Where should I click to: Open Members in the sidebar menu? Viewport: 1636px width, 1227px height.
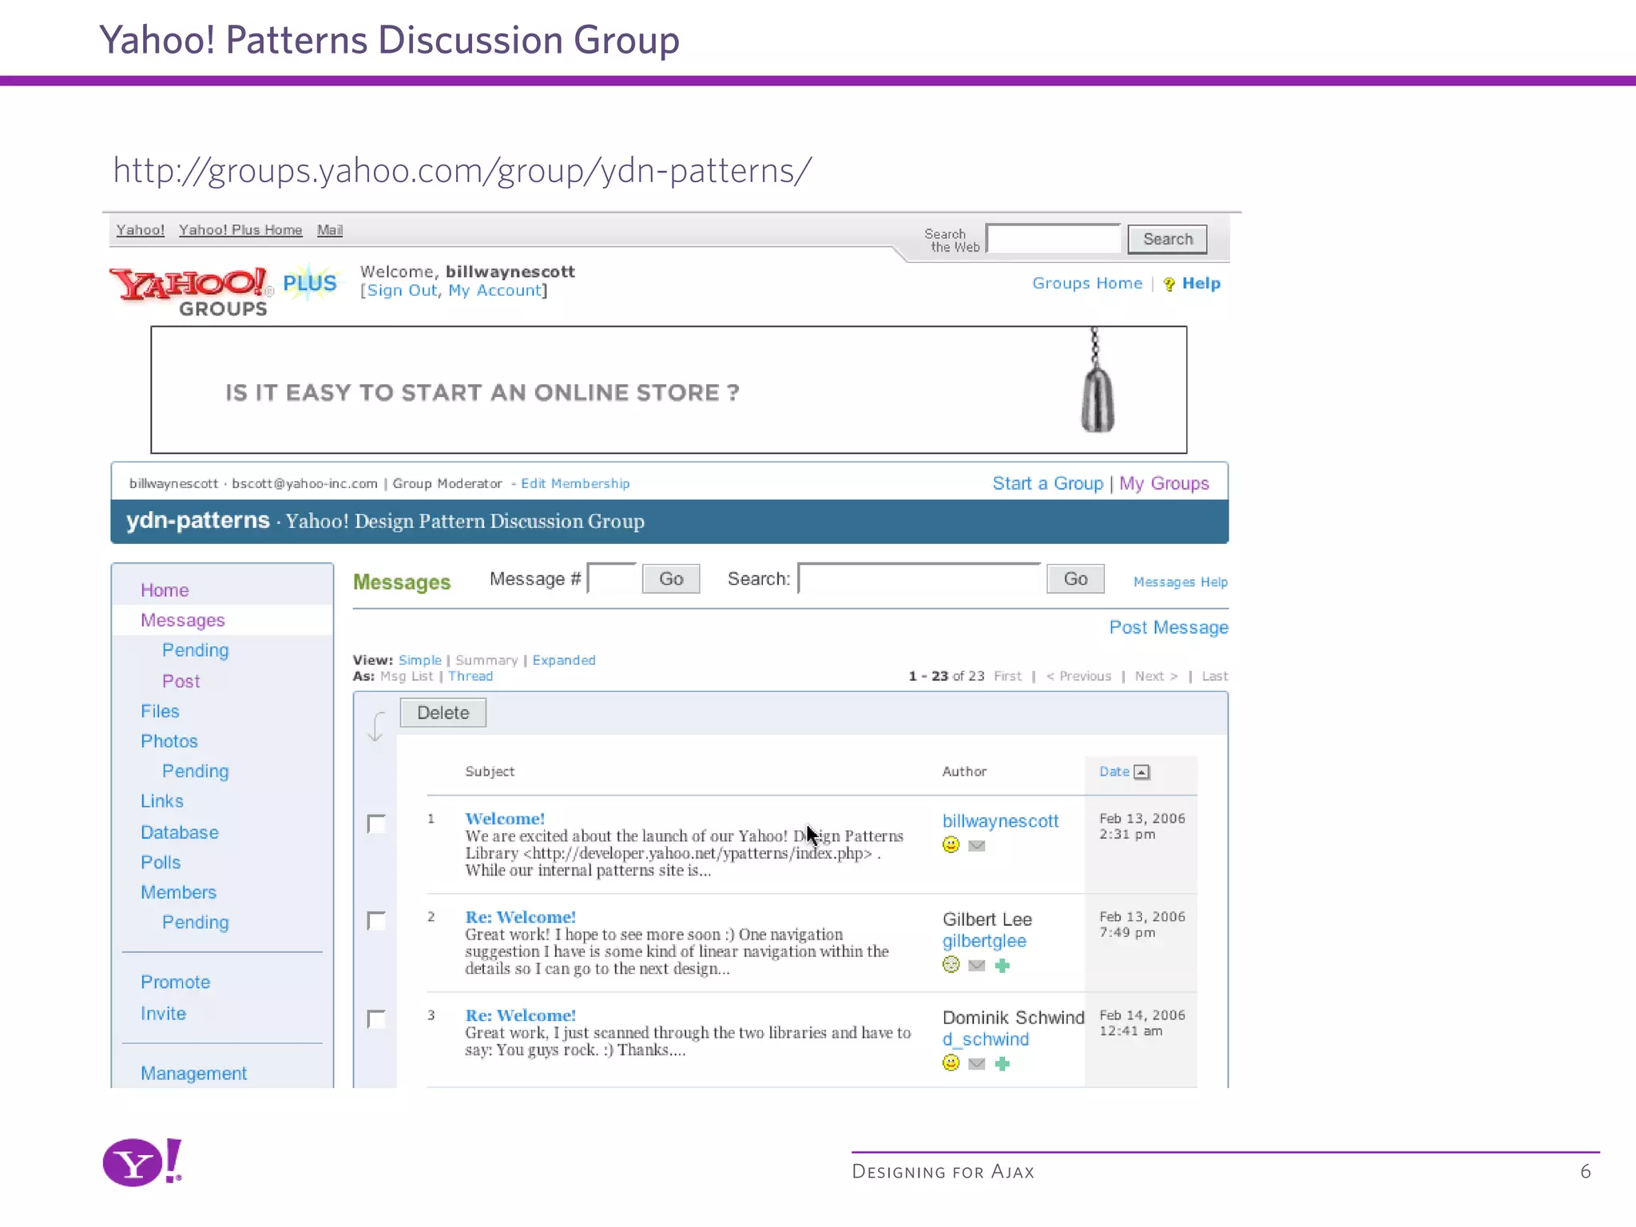178,892
